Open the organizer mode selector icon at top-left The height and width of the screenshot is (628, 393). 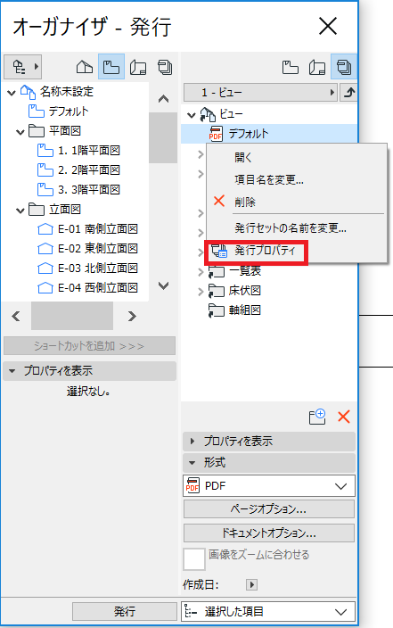(23, 67)
